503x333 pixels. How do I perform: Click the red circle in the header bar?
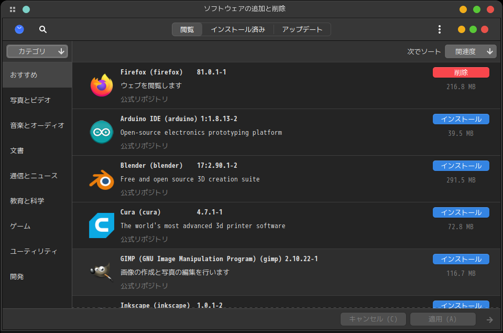pos(485,29)
